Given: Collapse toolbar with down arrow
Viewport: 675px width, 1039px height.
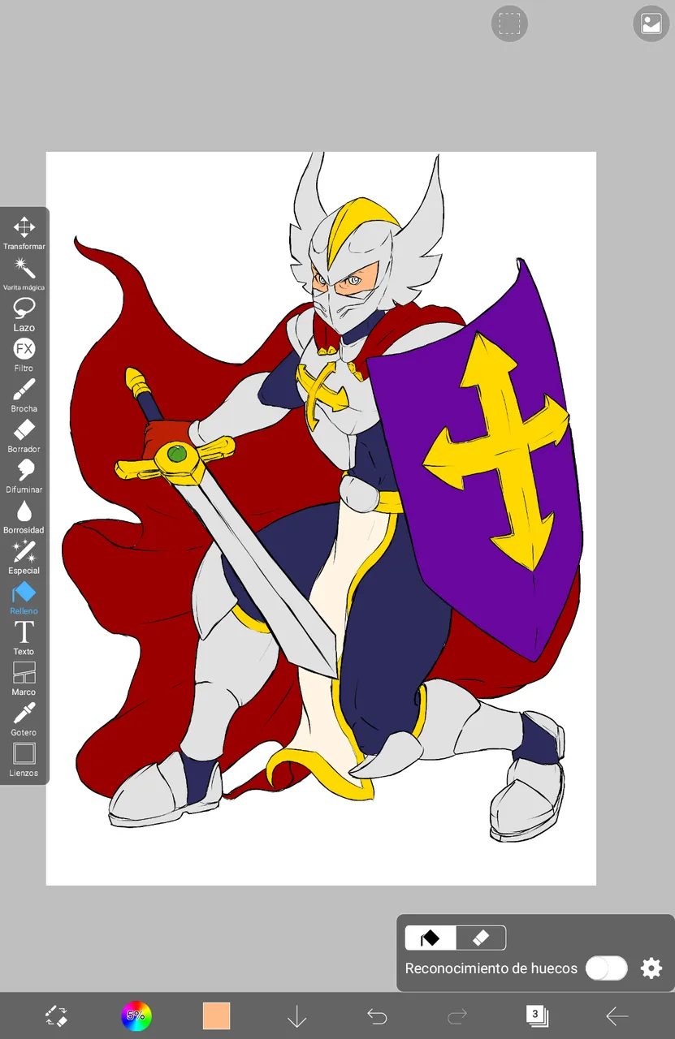Looking at the screenshot, I should (x=296, y=1015).
